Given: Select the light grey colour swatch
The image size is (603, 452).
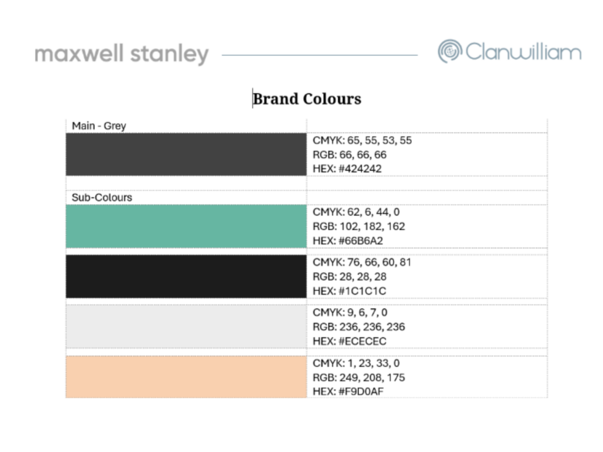Looking at the screenshot, I should tap(186, 327).
